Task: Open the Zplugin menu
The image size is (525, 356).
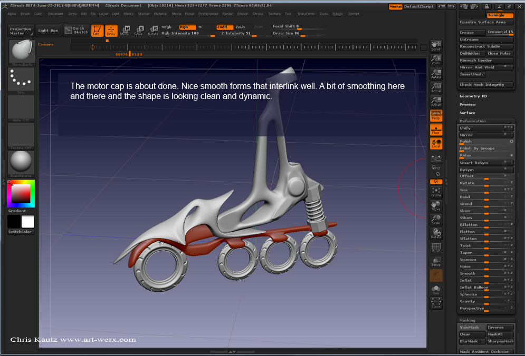Action: [x=338, y=14]
